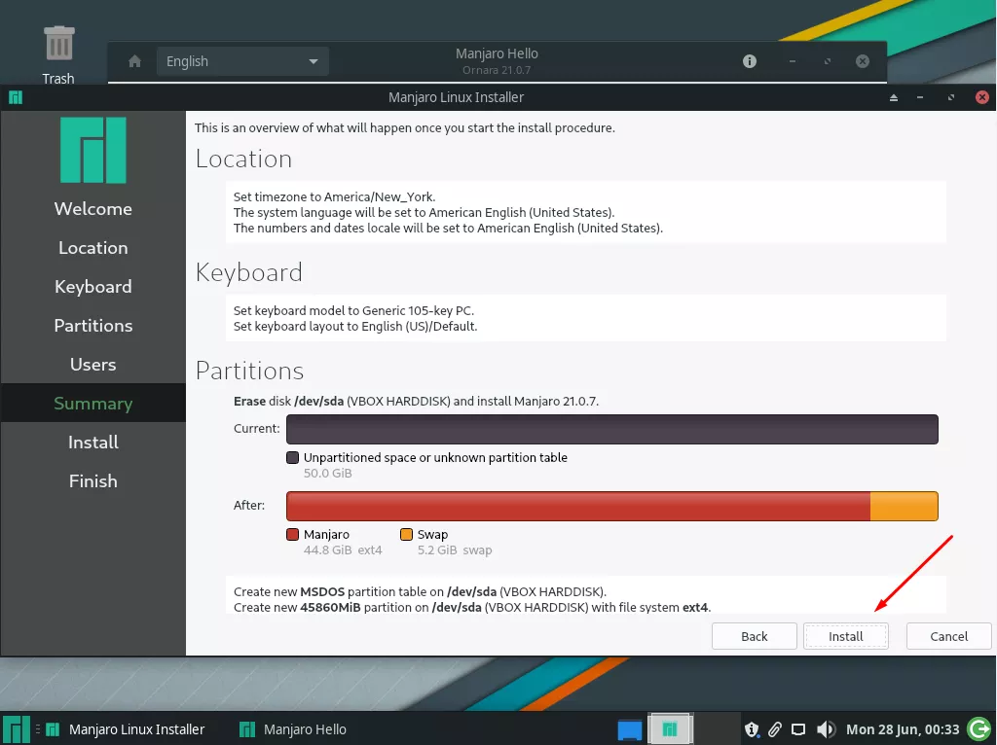The image size is (997, 745).
Task: Select the Finish step in the sidebar
Action: point(92,480)
